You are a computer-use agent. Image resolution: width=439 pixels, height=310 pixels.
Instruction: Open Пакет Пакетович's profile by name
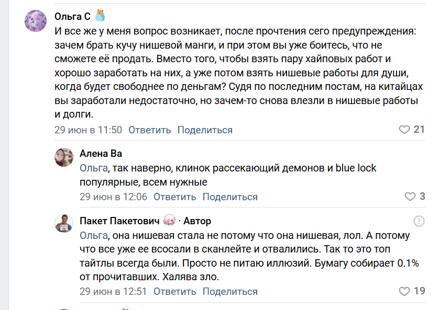(119, 221)
